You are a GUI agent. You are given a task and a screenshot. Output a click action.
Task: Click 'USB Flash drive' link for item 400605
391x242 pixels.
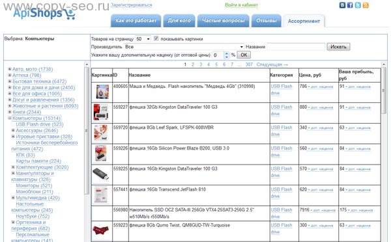click(x=282, y=90)
